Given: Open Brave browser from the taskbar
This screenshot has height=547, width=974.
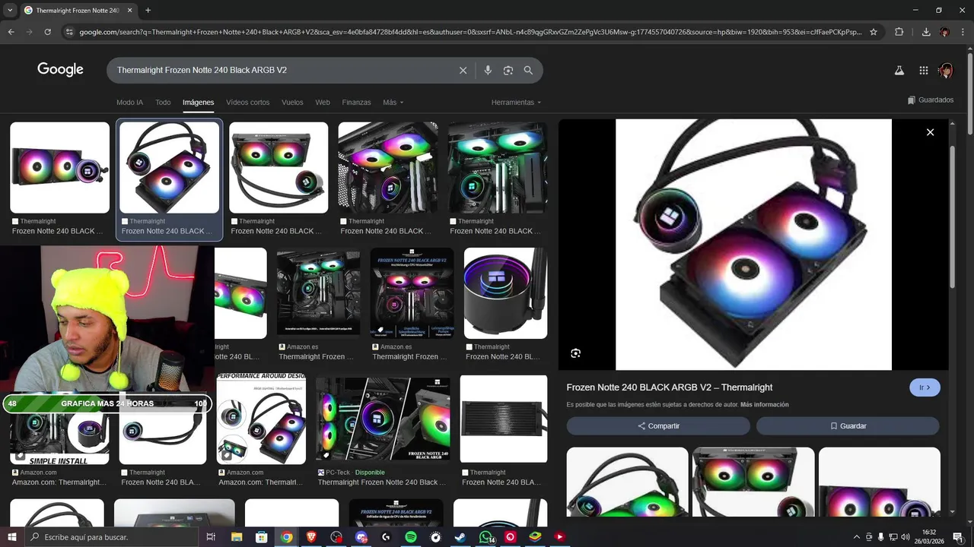Looking at the screenshot, I should coord(311,537).
